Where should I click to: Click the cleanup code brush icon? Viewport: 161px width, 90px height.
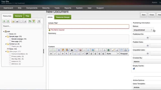[x=113, y=50]
